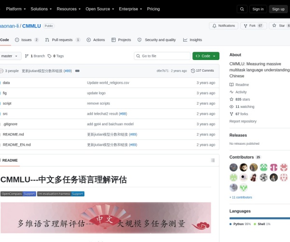Viewport: 290px width, 242px height.
Task: Open the src folder
Action: 5,114
